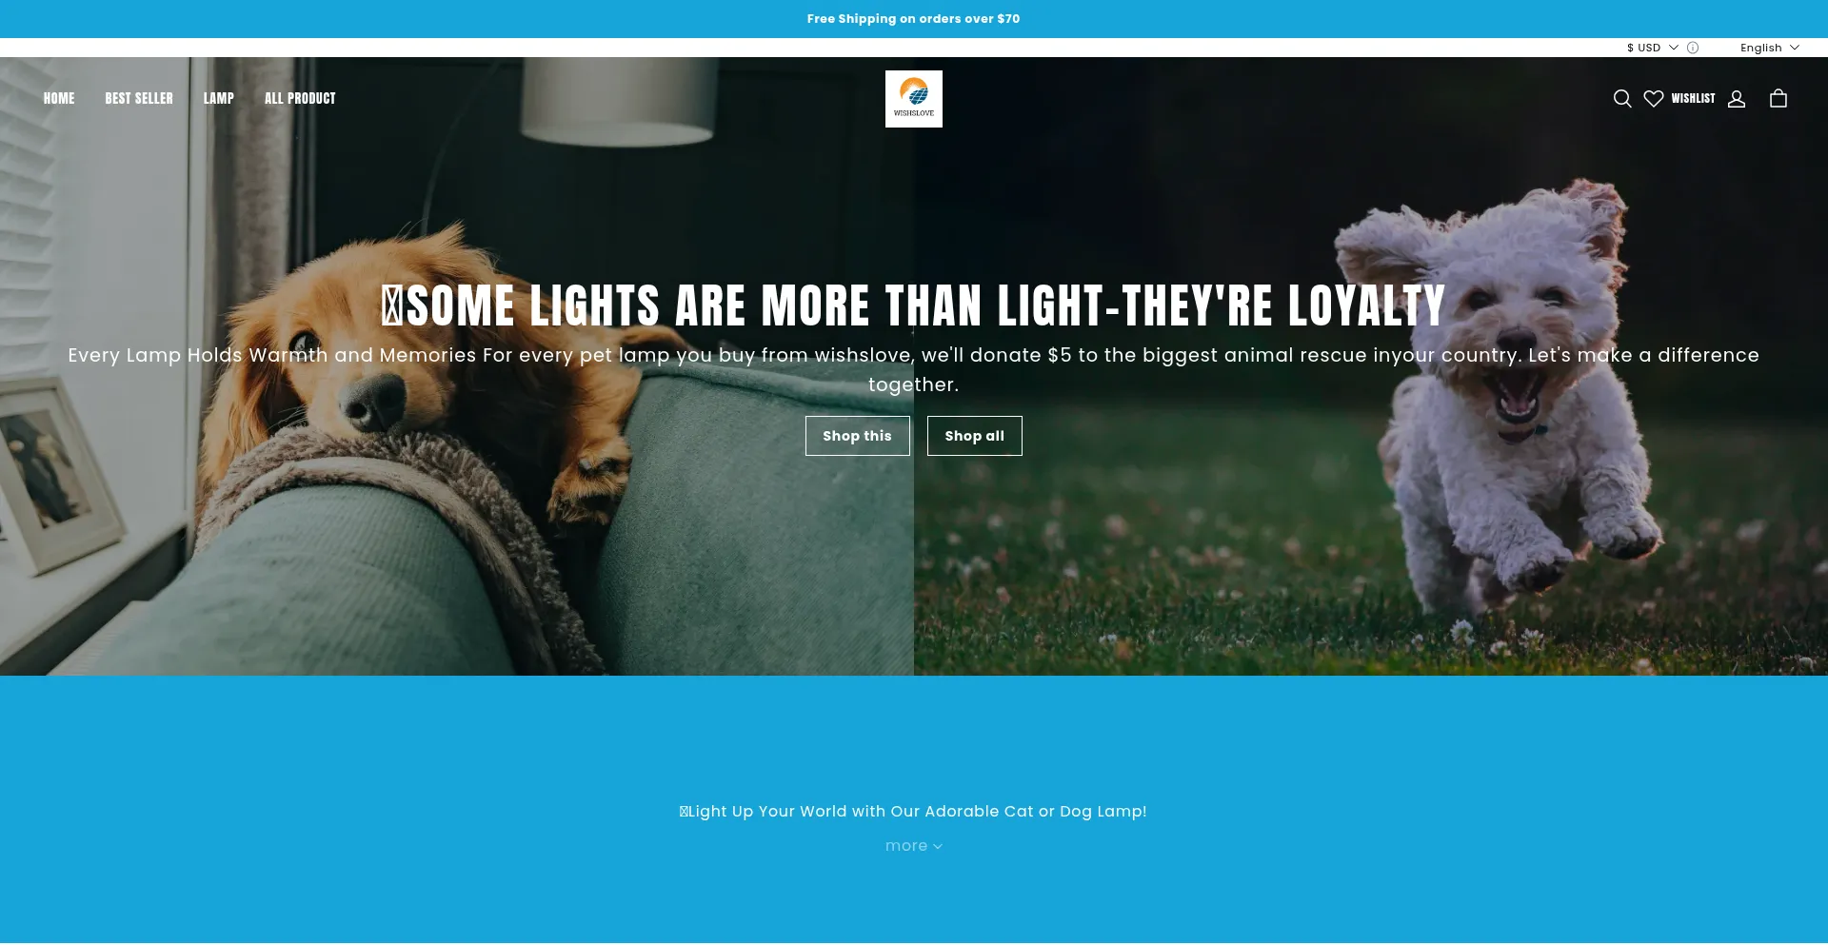Image resolution: width=1828 pixels, height=945 pixels.
Task: Click the Shop all button
Action: point(975,436)
